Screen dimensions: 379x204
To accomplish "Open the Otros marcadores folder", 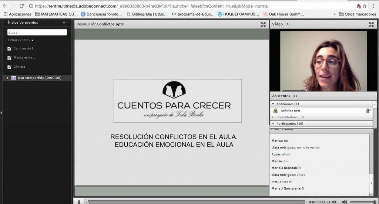I will [x=357, y=14].
